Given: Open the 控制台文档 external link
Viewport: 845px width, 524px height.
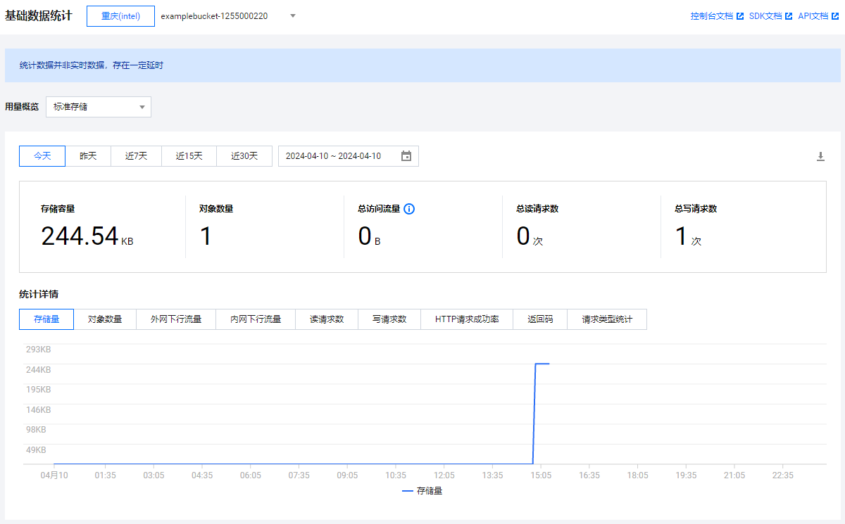Looking at the screenshot, I should click(717, 16).
